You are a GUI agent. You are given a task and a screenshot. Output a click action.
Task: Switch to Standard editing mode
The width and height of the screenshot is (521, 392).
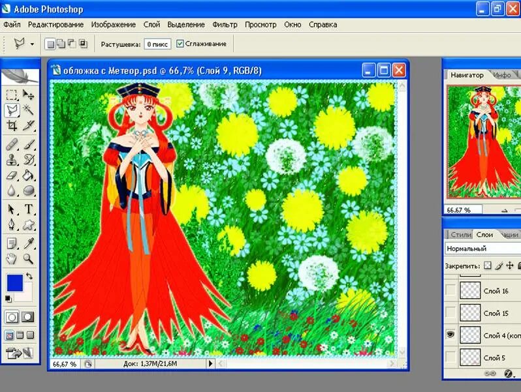coord(12,317)
